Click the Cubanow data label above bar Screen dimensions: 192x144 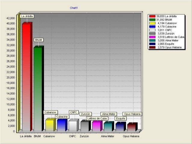[x=50, y=112]
